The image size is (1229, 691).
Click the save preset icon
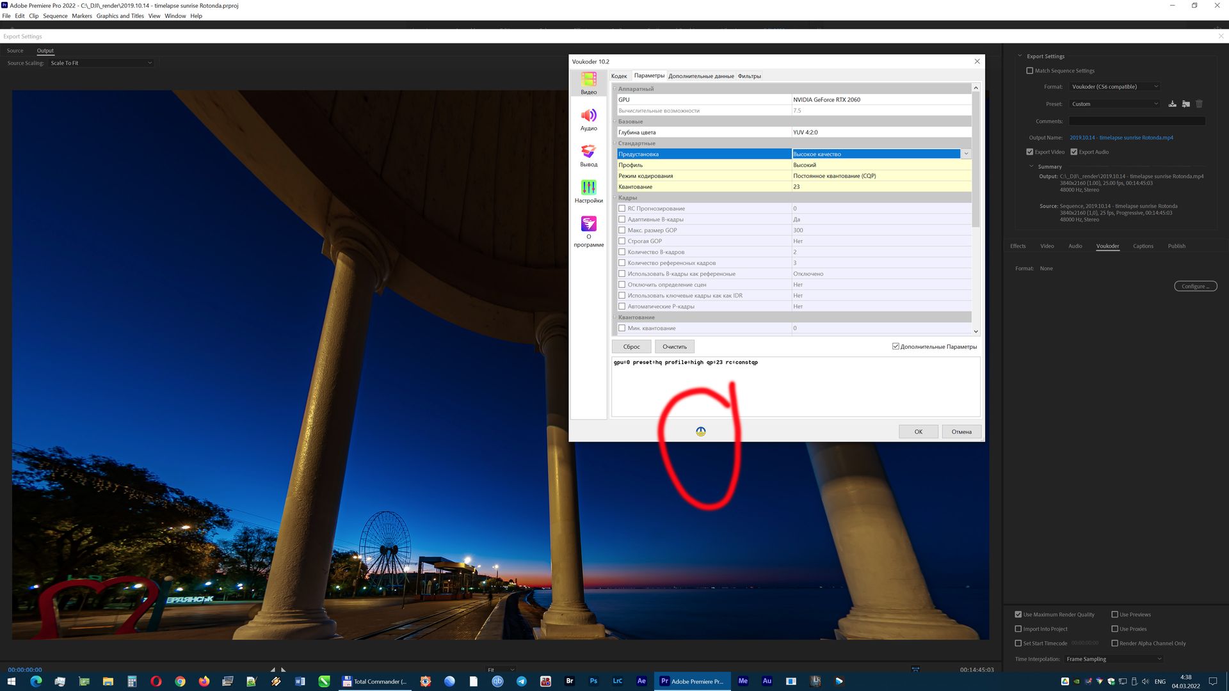(1172, 104)
